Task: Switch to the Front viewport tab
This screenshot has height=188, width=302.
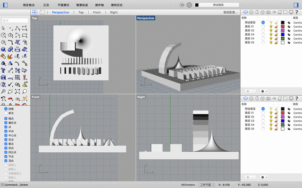Action: tap(97, 12)
